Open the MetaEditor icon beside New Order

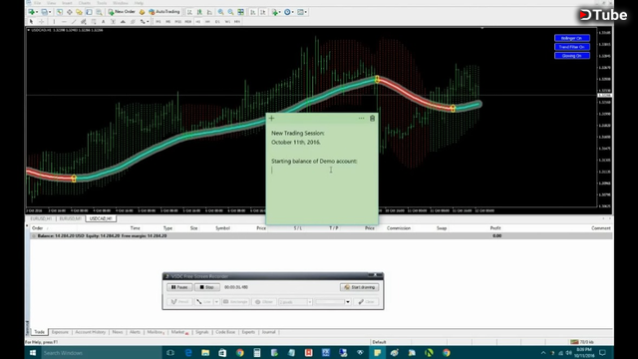[142, 12]
